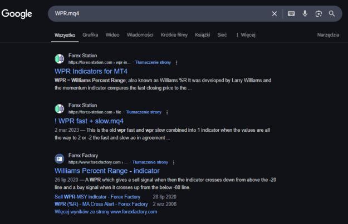
Task: Click Forex Station name above WPR Indicators result
Action: point(82,56)
